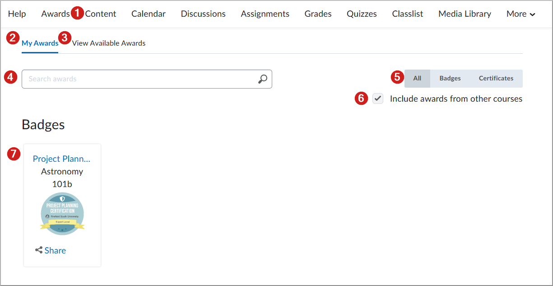Open the Project Plann... award link
The width and height of the screenshot is (553, 286).
coord(61,159)
